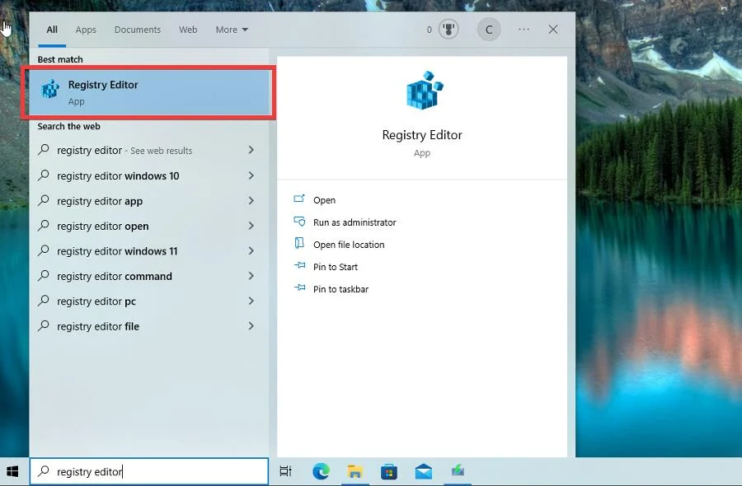Screen dimensions: 742x486
Task: Choose Open file location
Action: tap(349, 245)
